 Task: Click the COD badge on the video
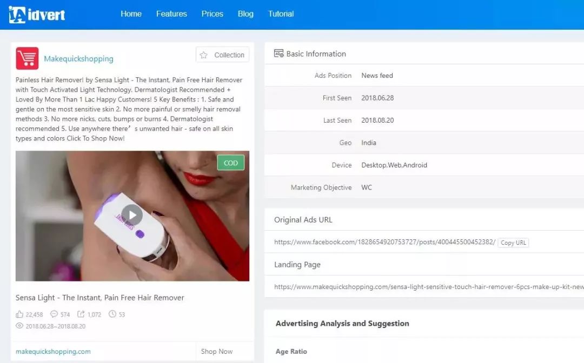230,163
